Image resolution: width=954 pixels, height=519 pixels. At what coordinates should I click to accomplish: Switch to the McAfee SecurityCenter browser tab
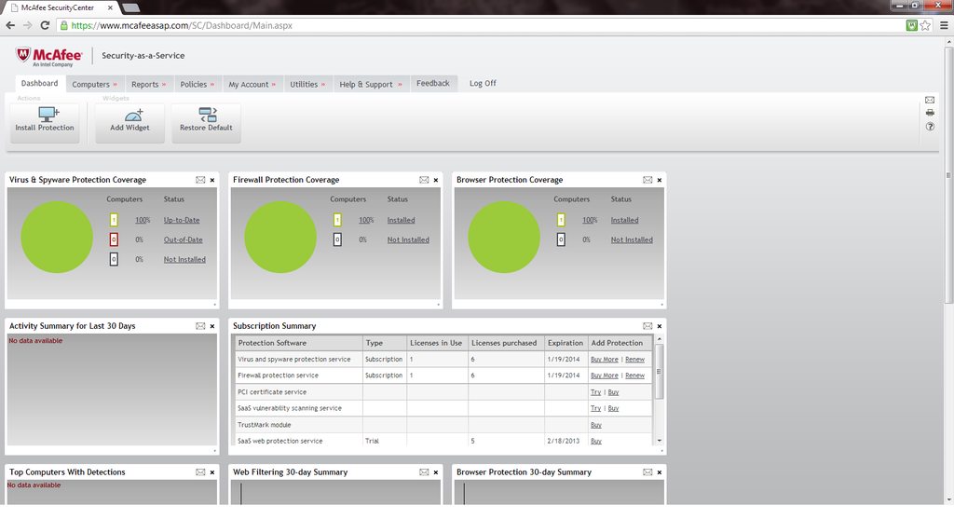click(x=61, y=7)
